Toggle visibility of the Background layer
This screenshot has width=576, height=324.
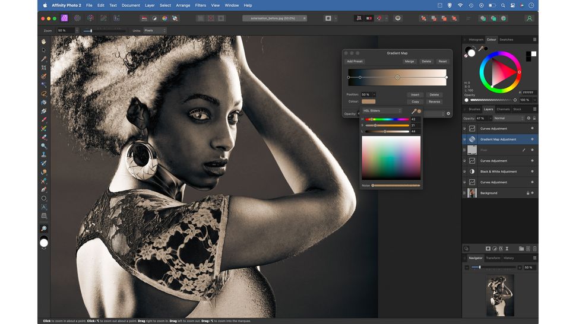pyautogui.click(x=532, y=193)
